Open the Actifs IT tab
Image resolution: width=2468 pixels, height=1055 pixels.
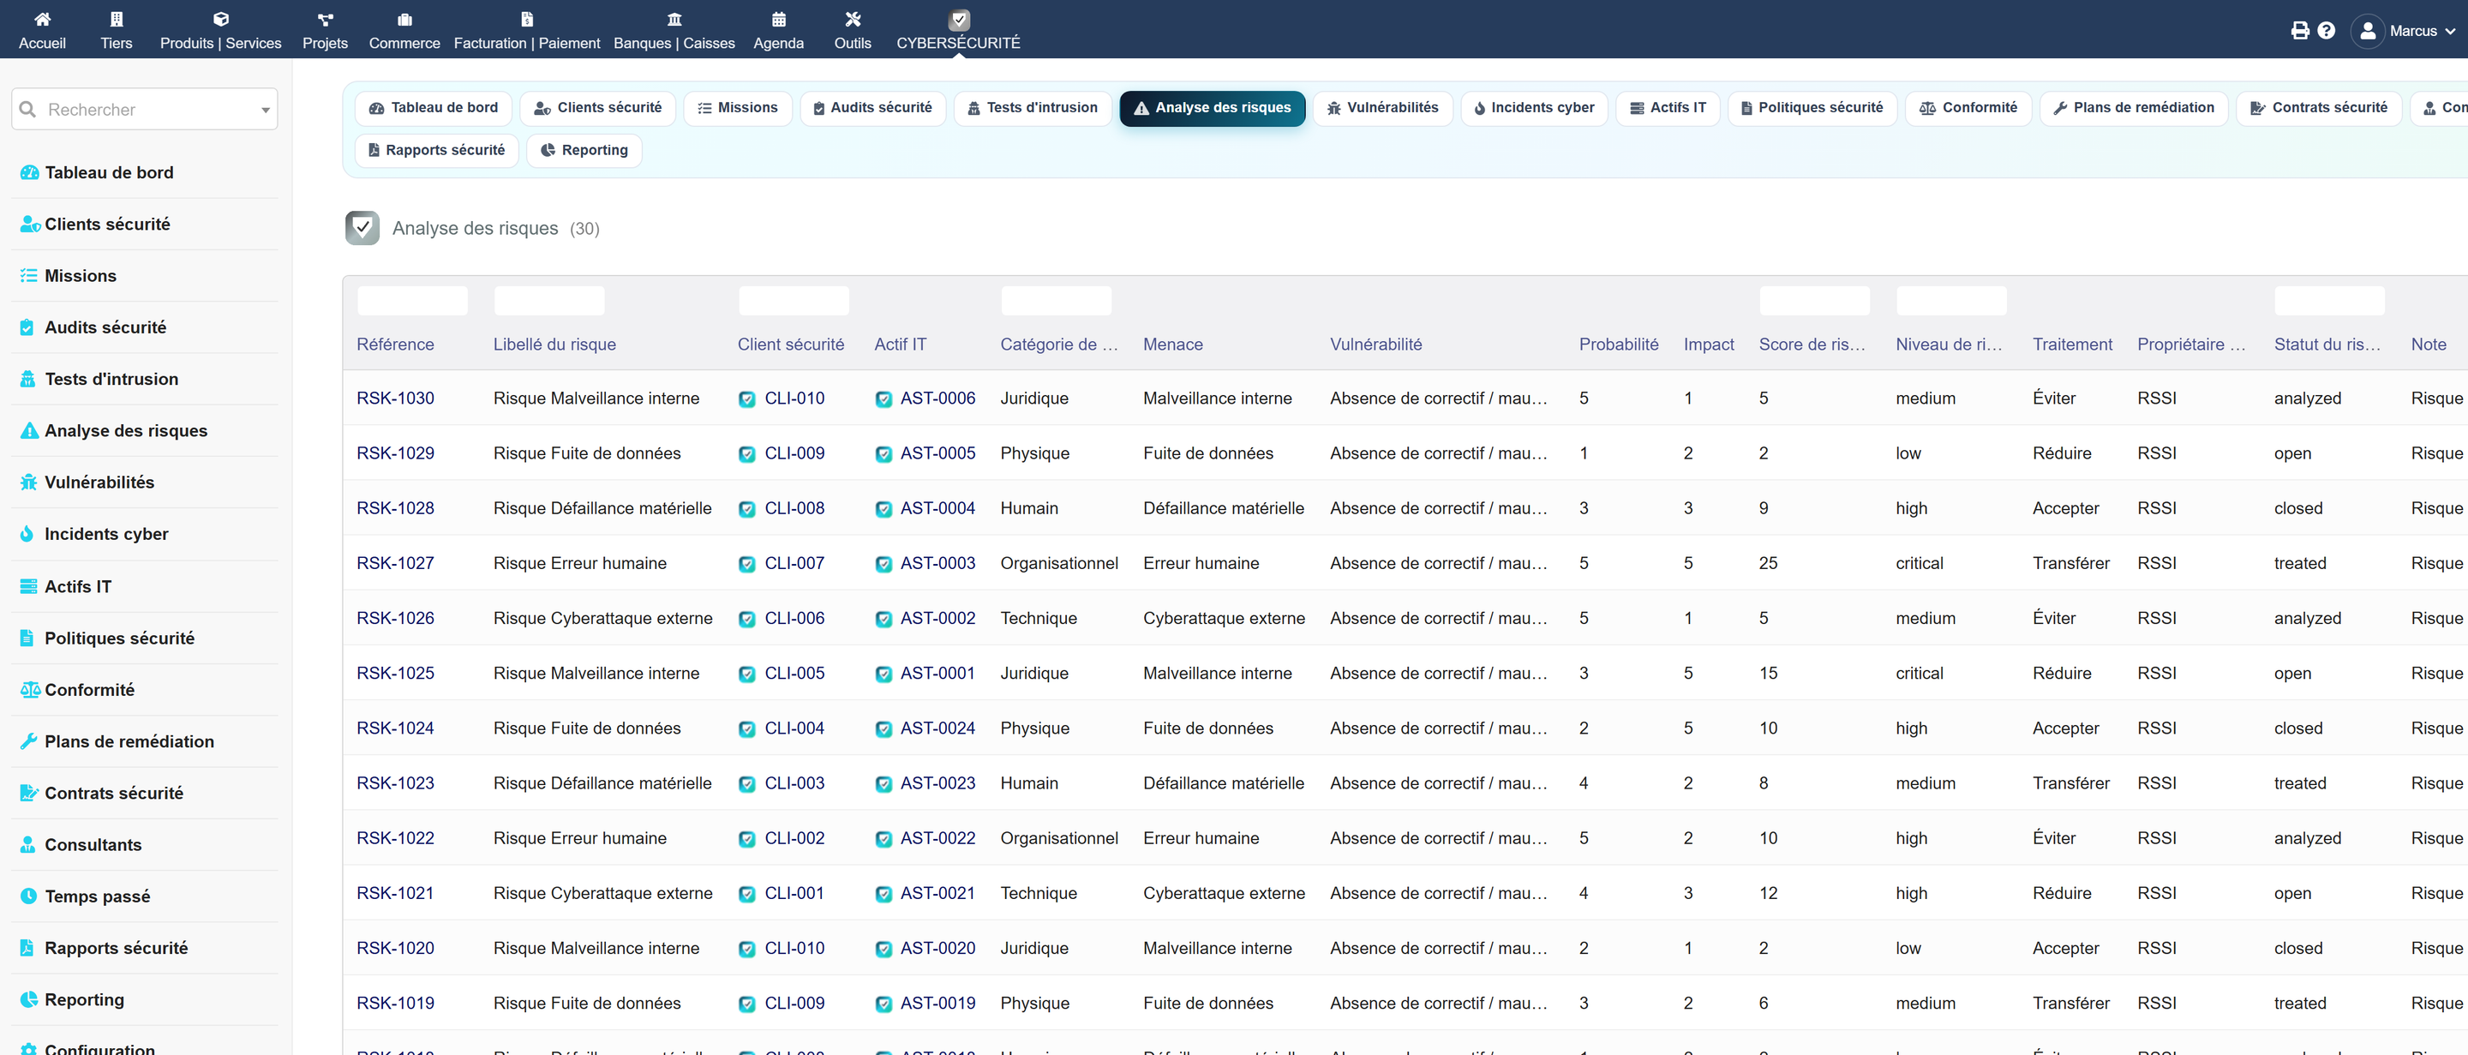pyautogui.click(x=1668, y=107)
